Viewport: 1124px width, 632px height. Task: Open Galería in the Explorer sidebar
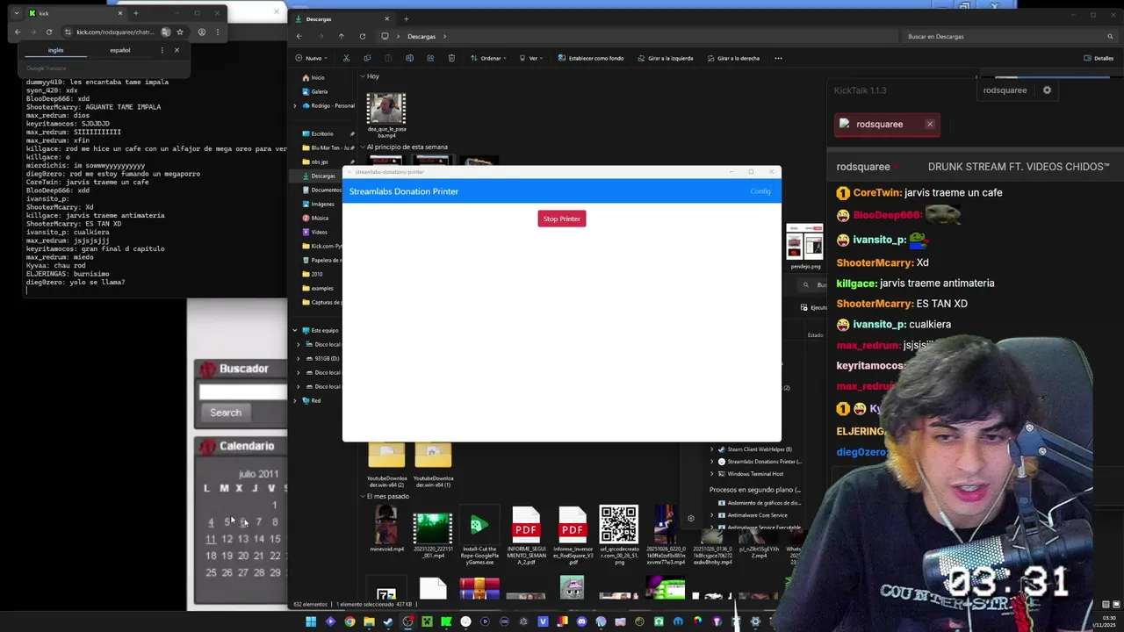pyautogui.click(x=314, y=91)
